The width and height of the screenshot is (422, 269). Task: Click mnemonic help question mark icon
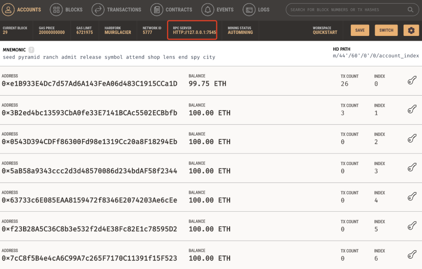pos(31,50)
